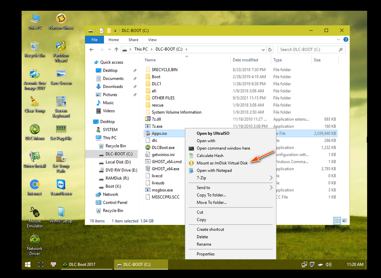Launch Save Screen desktop icon

pyautogui.click(x=61, y=77)
